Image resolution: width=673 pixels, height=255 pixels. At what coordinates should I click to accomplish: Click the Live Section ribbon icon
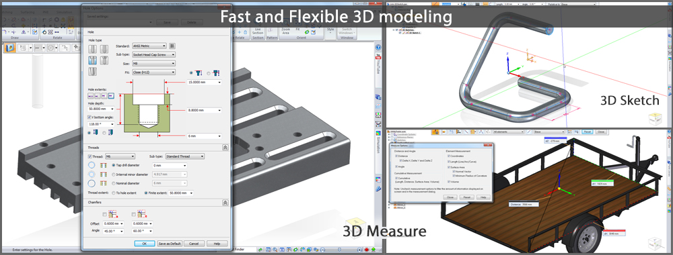[x=258, y=31]
